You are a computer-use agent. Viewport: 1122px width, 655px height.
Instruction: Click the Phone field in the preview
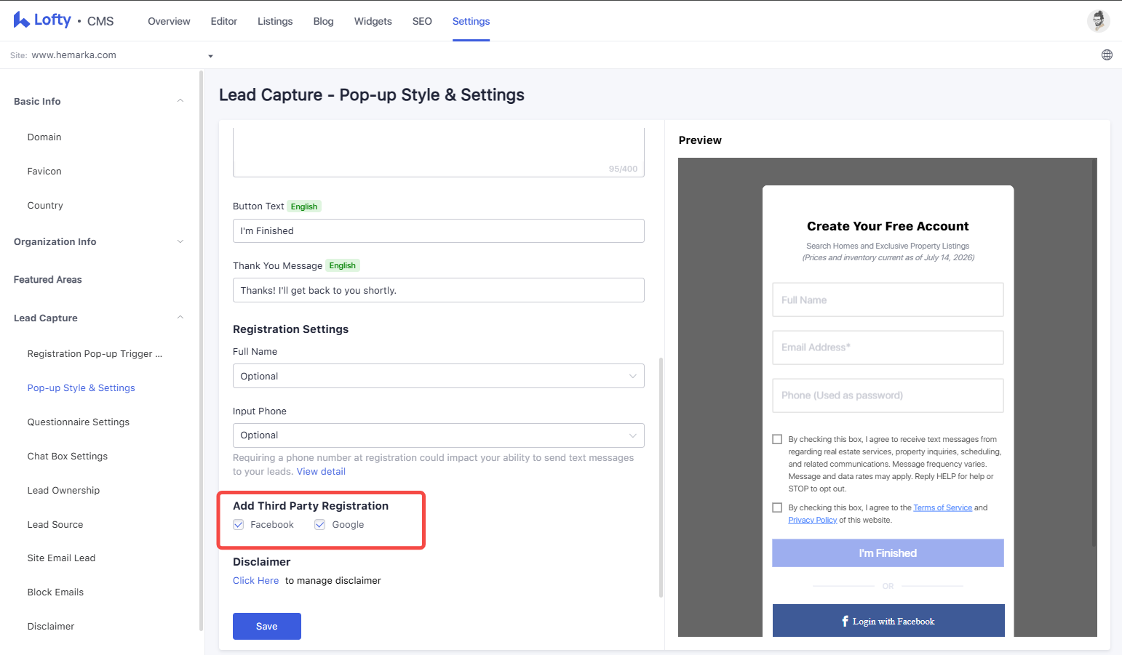tap(888, 395)
